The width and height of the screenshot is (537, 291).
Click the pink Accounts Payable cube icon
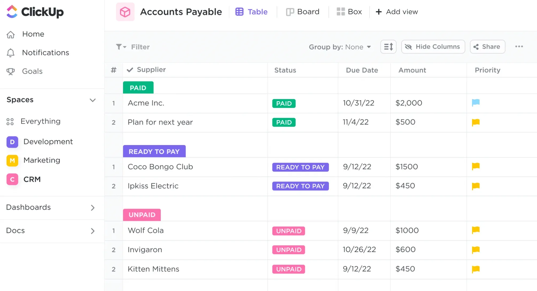125,12
